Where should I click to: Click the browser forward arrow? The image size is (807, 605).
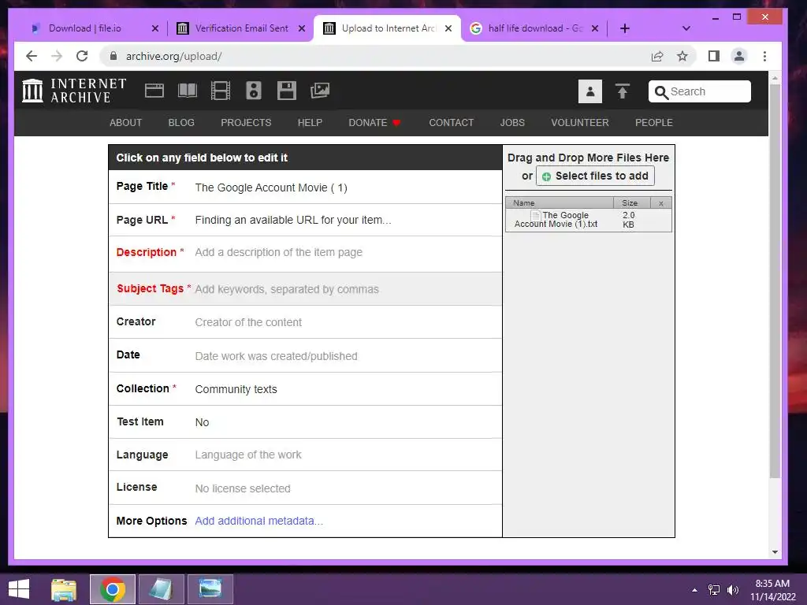(57, 56)
